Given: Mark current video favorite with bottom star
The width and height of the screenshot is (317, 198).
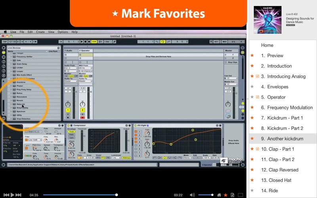Looking at the screenshot, I should [x=225, y=195].
